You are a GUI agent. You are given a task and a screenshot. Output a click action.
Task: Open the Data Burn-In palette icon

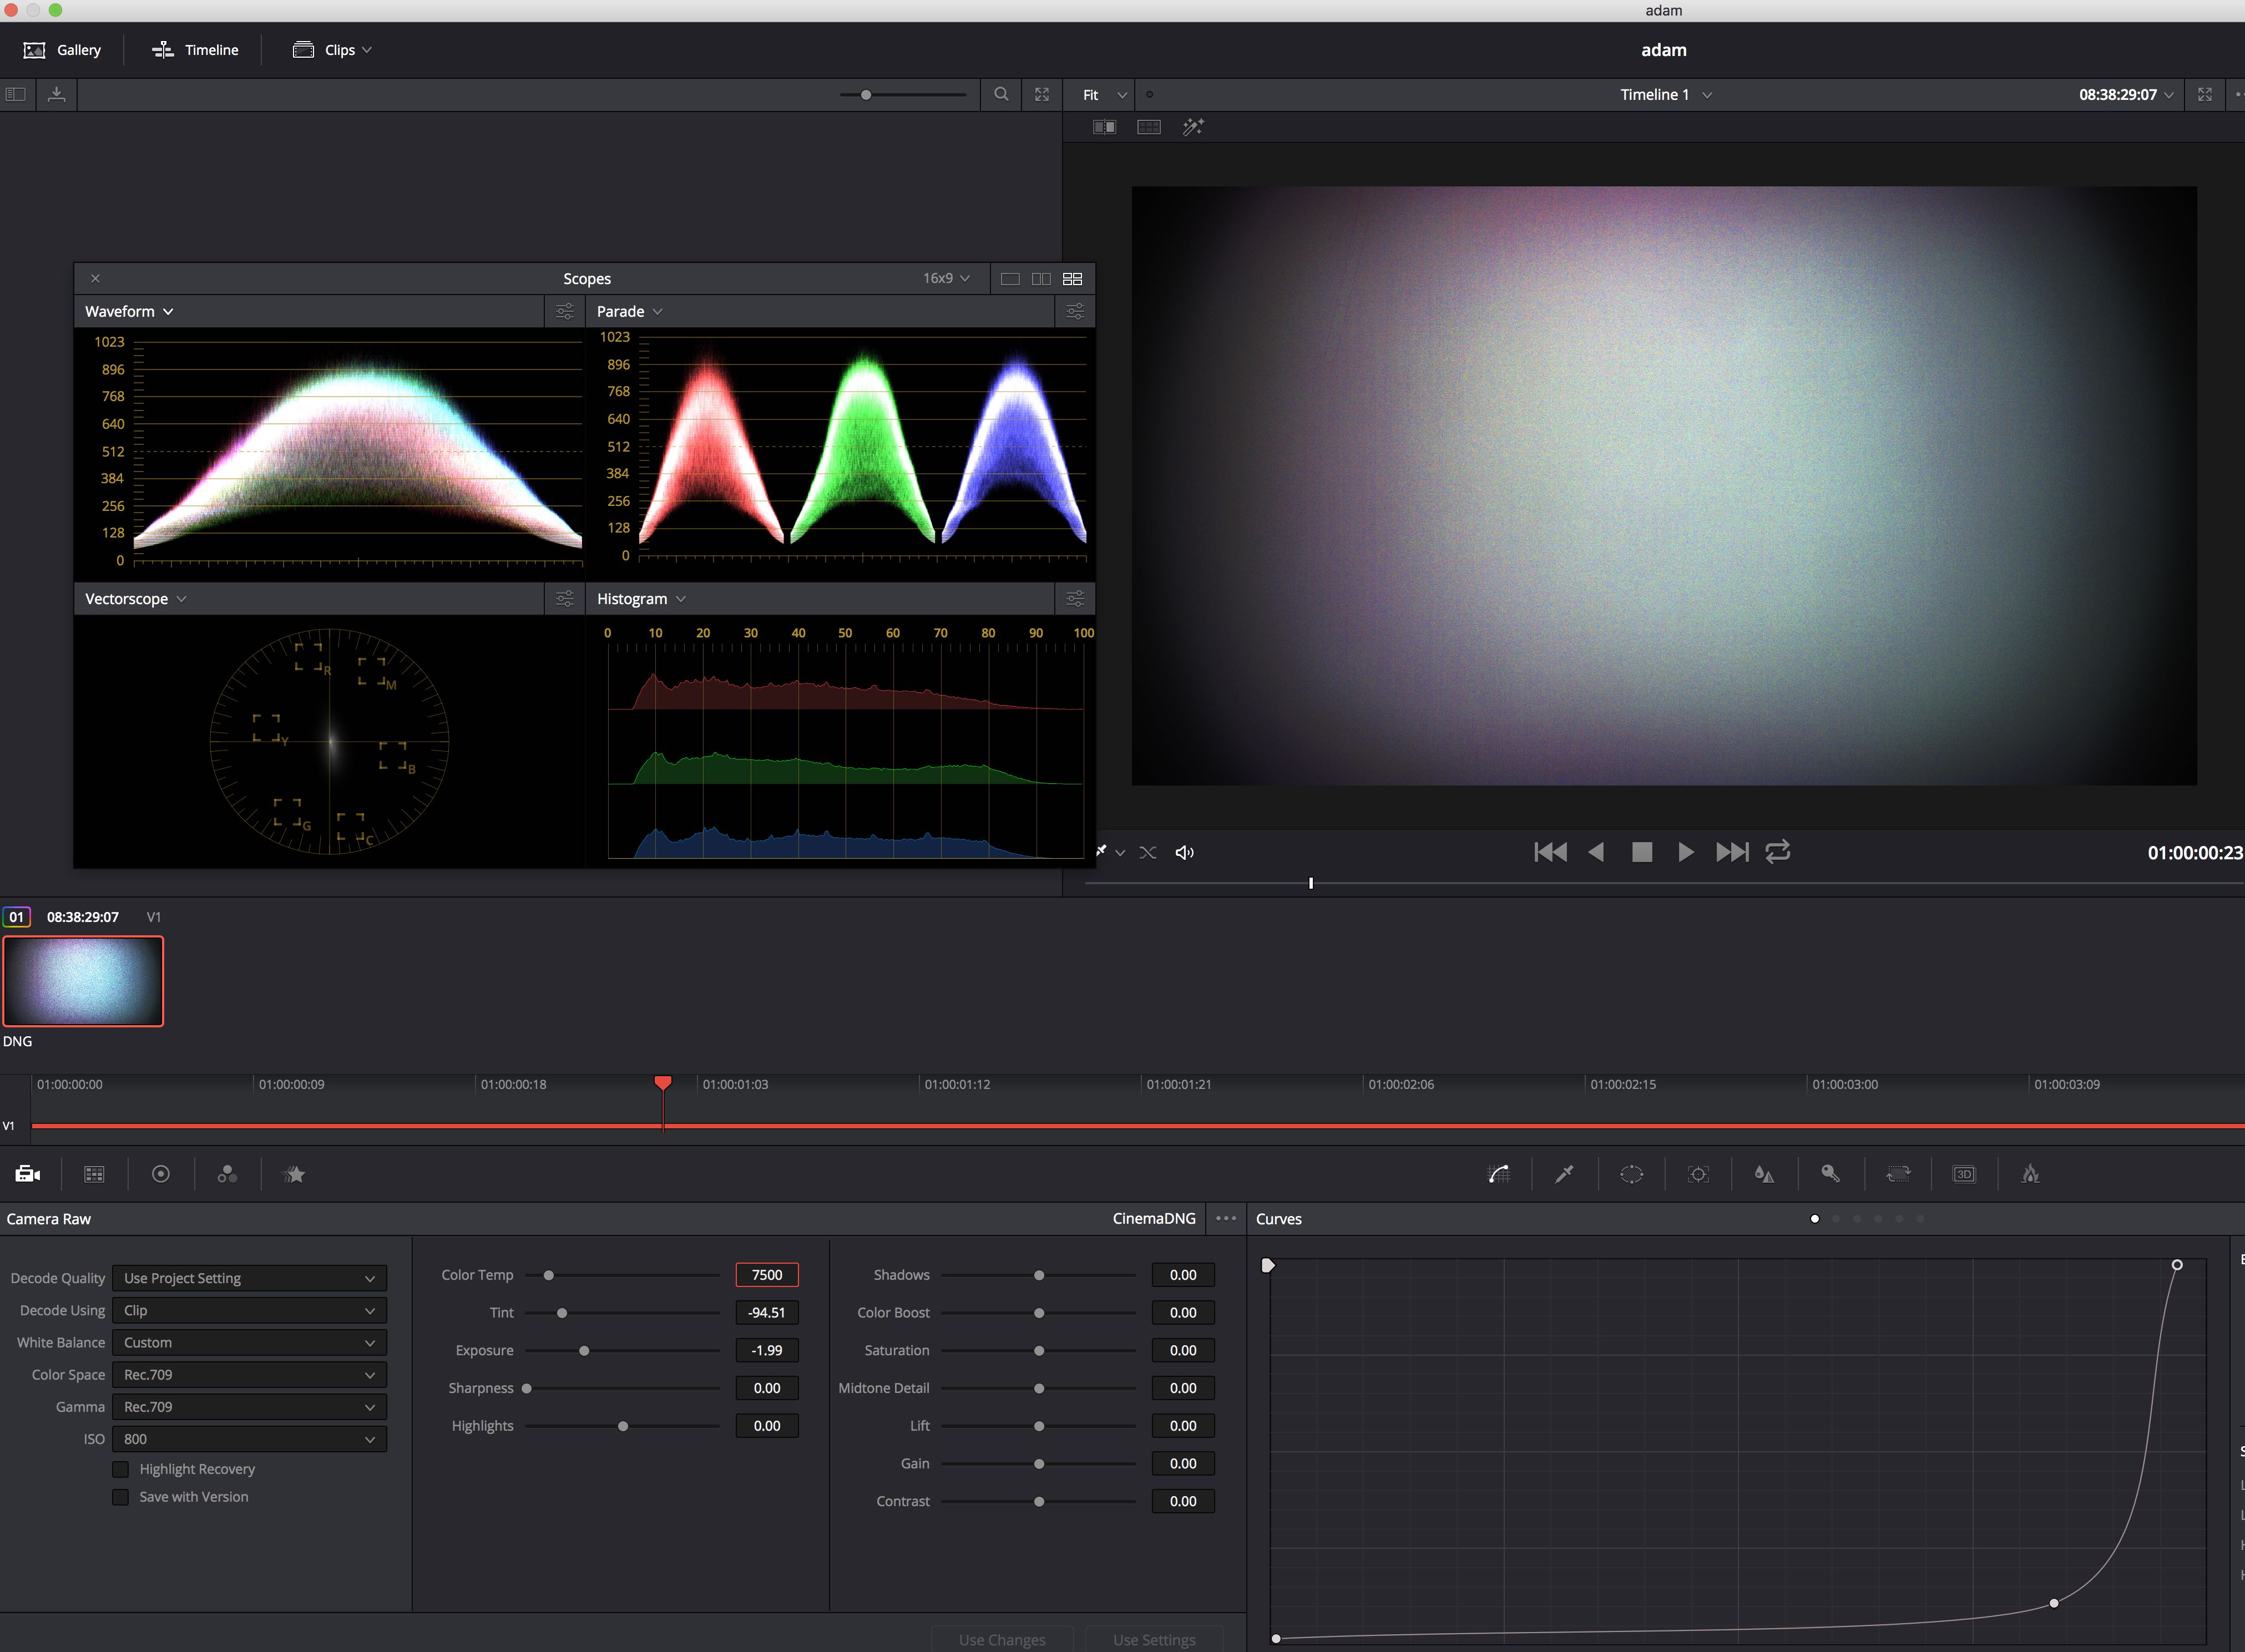point(2030,1174)
